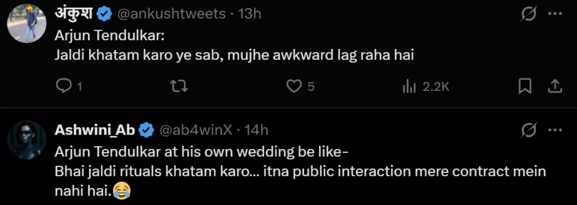
Task: Visit the @ankushtweets handle link
Action: click(x=171, y=14)
